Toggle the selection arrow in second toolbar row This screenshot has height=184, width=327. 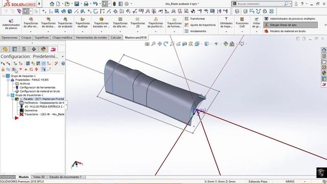(x=26, y=11)
